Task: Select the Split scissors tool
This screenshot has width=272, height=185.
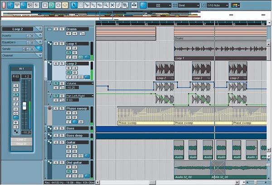Action: coord(87,5)
